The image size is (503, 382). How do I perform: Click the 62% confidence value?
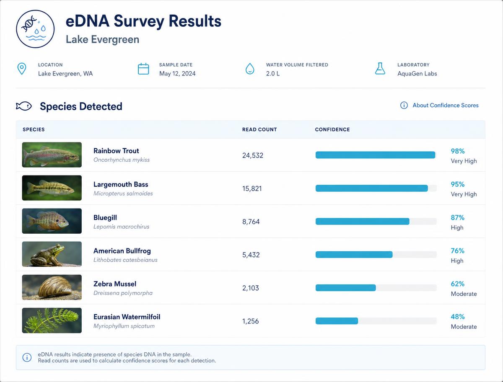[458, 284]
